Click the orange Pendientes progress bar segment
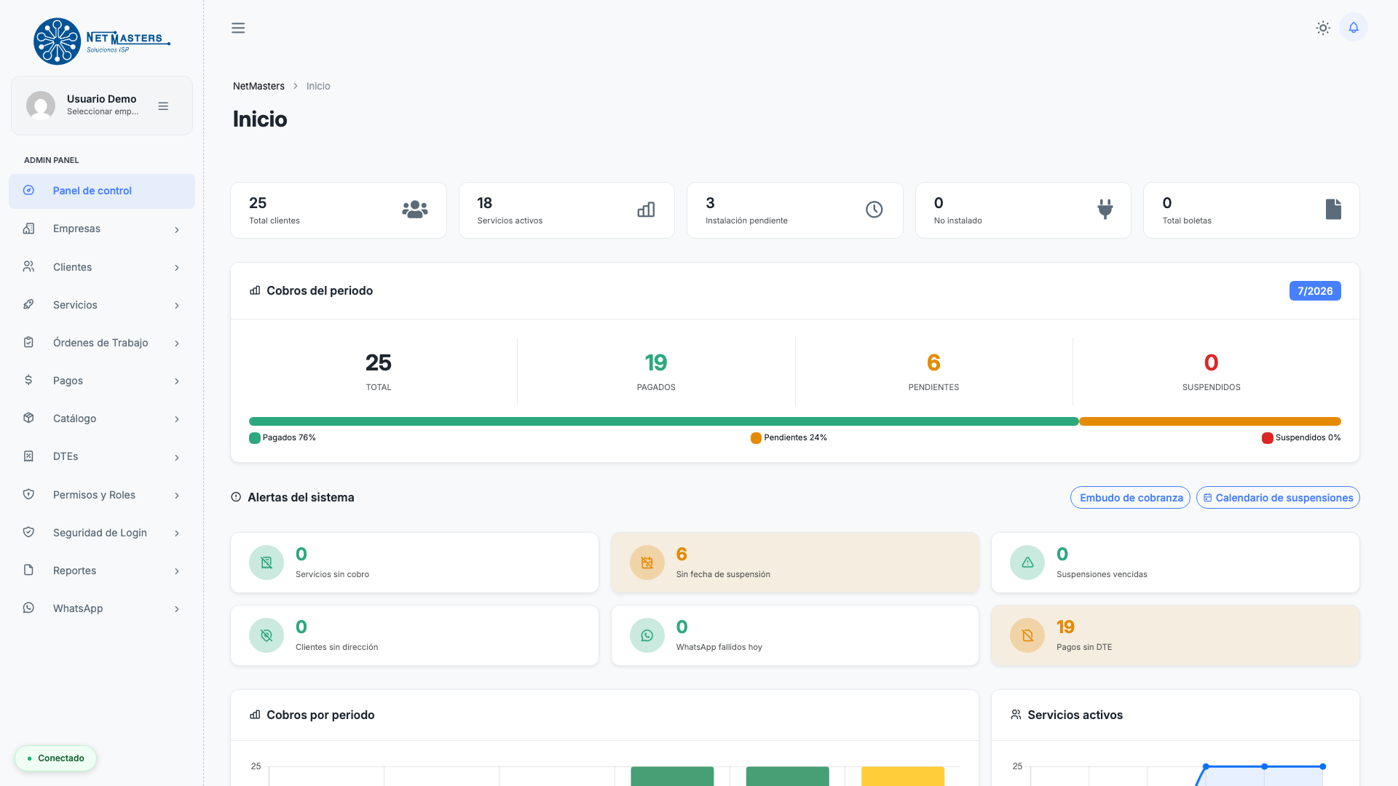Image resolution: width=1398 pixels, height=786 pixels. tap(1210, 421)
